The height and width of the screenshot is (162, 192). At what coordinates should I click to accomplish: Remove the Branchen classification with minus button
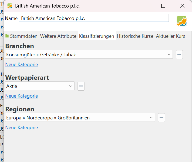coord(179,54)
